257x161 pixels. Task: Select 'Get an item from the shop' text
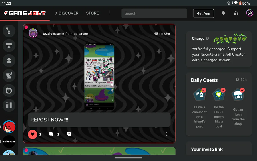[238, 117]
